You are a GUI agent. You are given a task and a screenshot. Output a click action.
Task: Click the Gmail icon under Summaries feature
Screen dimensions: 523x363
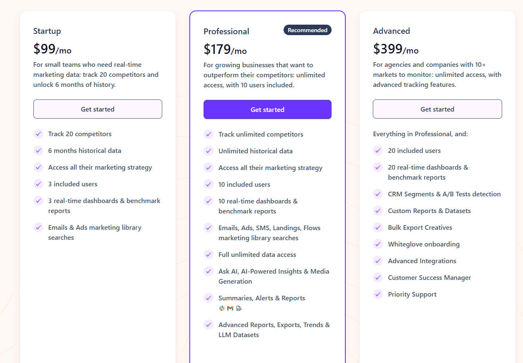click(x=230, y=308)
